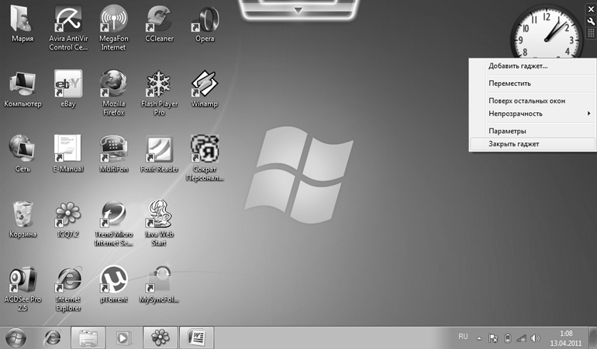
Task: Select the Foxit Reader shortcut
Action: click(159, 153)
